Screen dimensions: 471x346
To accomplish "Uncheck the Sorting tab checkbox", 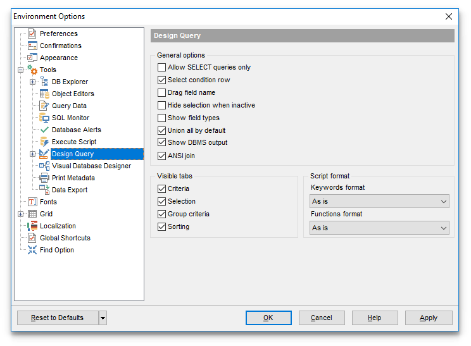I will tap(161, 226).
